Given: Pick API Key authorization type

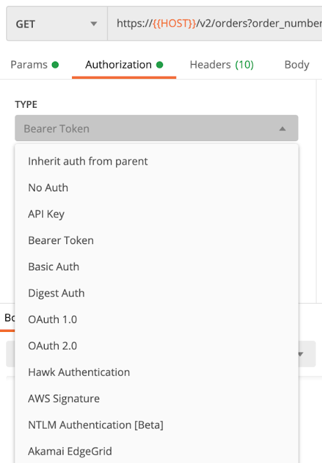Looking at the screenshot, I should tap(156, 214).
